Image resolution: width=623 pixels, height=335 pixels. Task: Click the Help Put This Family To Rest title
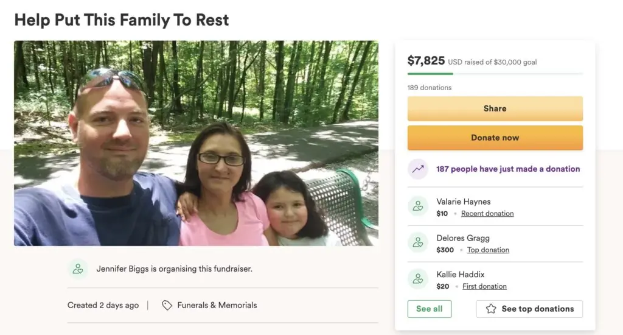[x=122, y=20]
